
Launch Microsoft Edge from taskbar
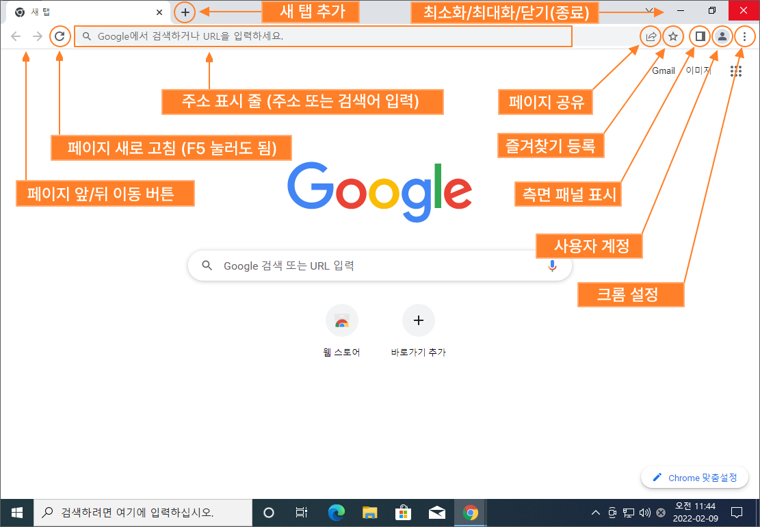pos(337,513)
